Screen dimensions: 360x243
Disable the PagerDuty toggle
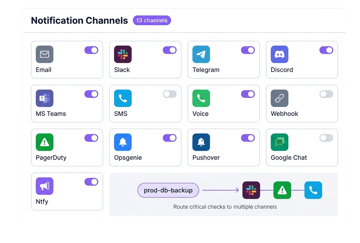pos(91,138)
